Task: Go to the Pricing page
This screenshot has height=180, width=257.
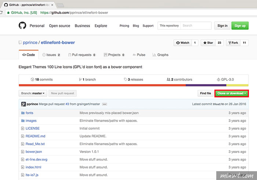Action: (124, 26)
